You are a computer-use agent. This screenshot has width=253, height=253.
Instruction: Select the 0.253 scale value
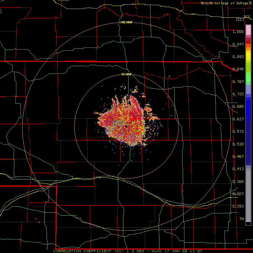[238, 206]
